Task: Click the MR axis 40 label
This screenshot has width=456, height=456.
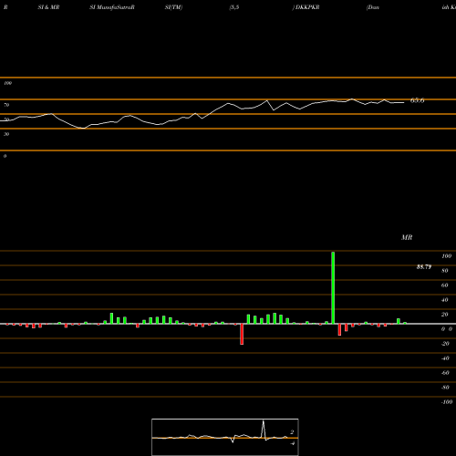Action: (445, 300)
